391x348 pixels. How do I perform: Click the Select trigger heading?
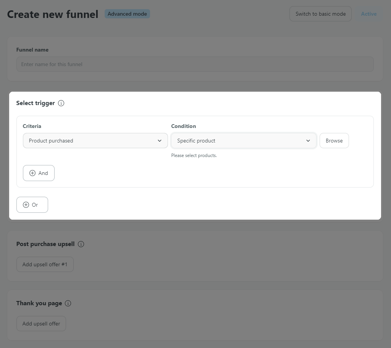(x=36, y=103)
